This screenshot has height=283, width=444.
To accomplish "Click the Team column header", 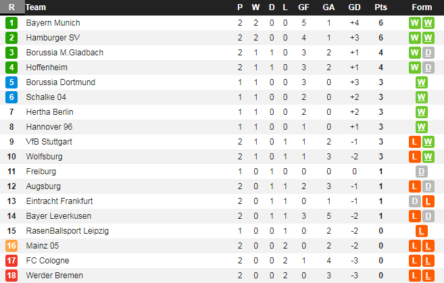I will point(36,7).
